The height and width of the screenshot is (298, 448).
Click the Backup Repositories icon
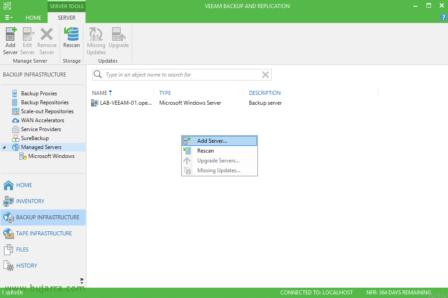coord(14,102)
